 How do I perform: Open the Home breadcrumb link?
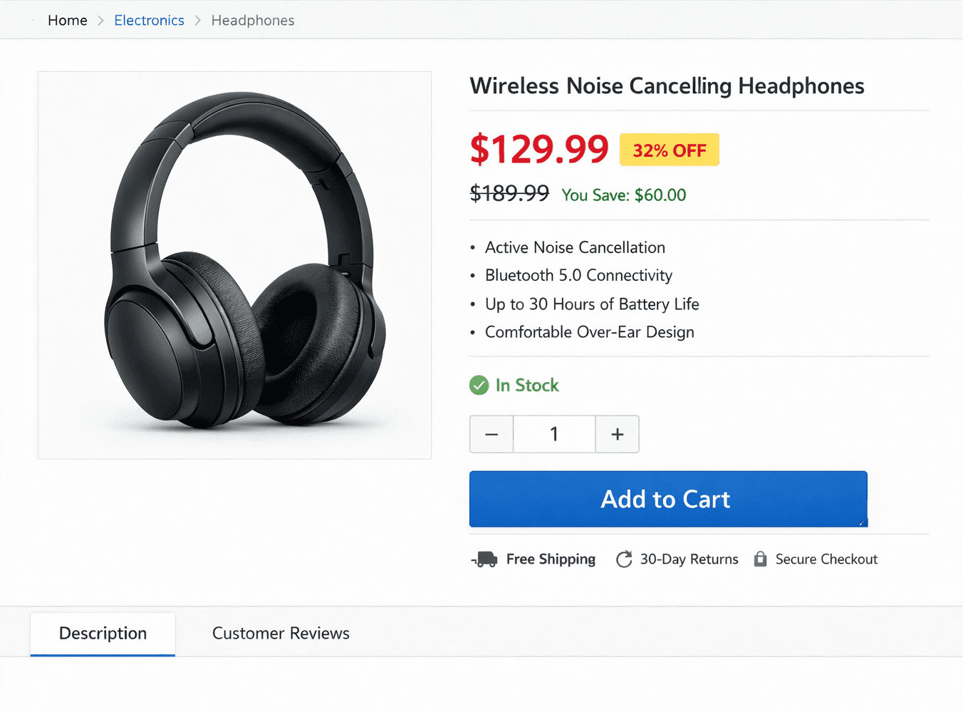(67, 20)
